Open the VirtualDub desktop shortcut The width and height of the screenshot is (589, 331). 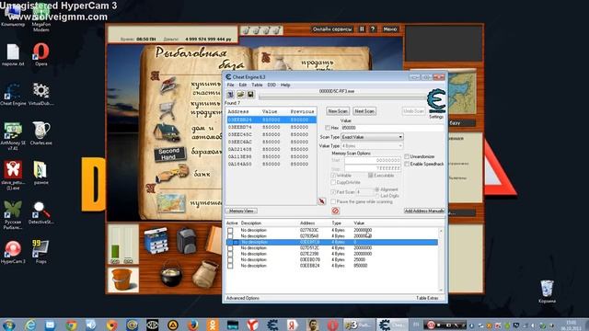coord(40,95)
